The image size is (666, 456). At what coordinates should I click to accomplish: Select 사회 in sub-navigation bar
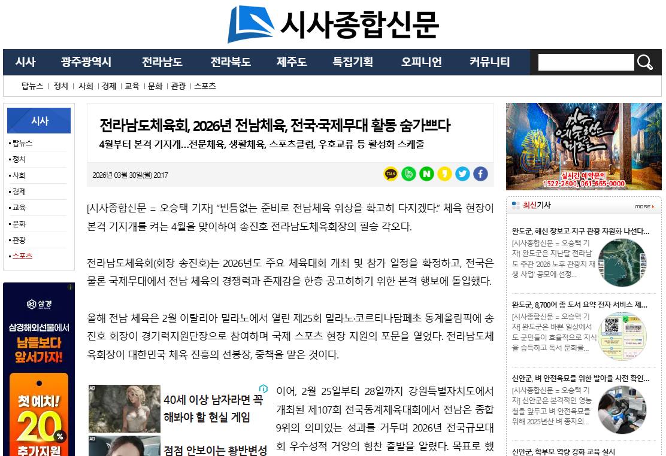point(86,86)
